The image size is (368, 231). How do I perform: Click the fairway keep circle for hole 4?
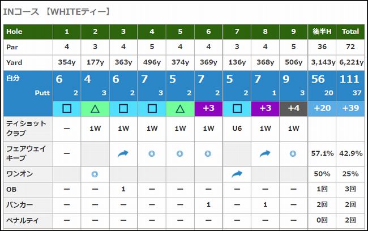coord(152,153)
